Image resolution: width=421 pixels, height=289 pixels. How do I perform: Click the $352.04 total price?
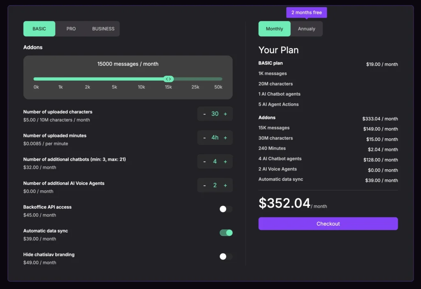[285, 203]
